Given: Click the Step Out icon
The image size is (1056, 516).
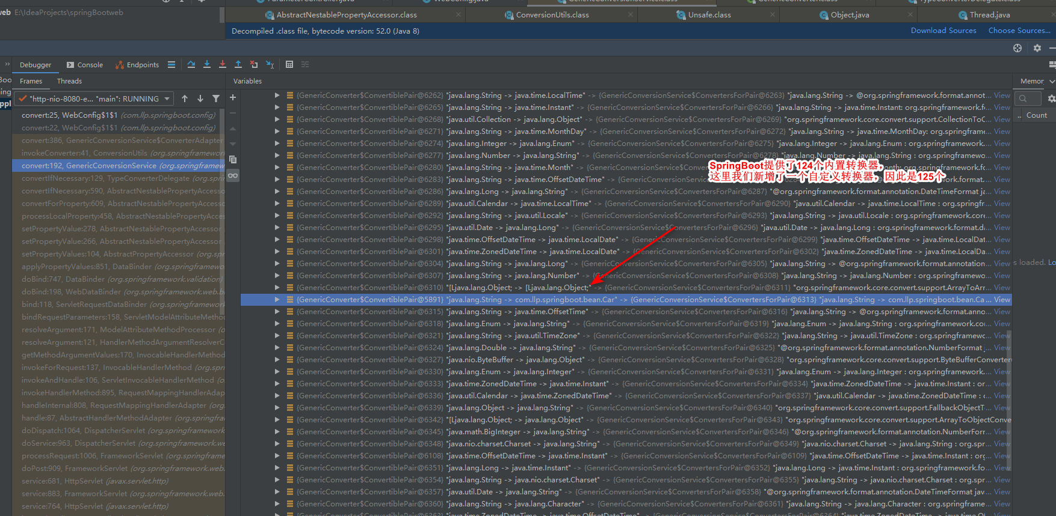Looking at the screenshot, I should [238, 64].
